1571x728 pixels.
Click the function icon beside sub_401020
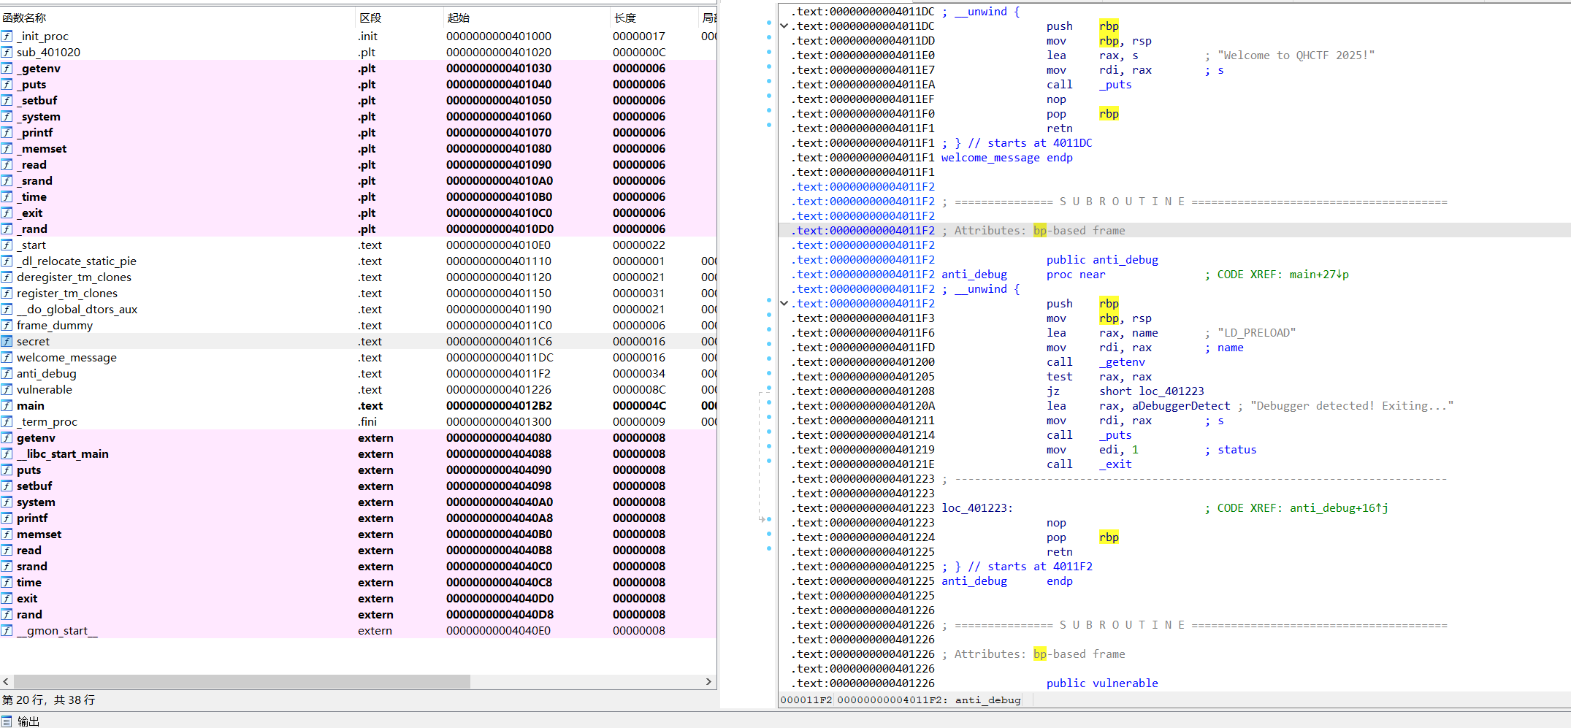pyautogui.click(x=7, y=52)
